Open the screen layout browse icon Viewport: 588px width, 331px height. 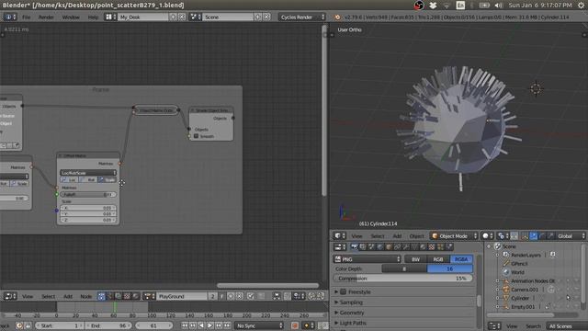[x=110, y=17]
